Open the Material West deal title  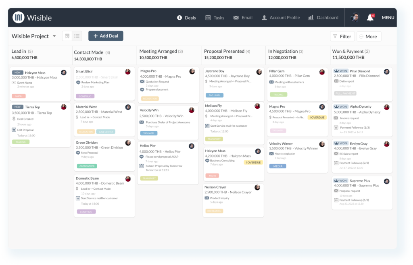(x=86, y=107)
